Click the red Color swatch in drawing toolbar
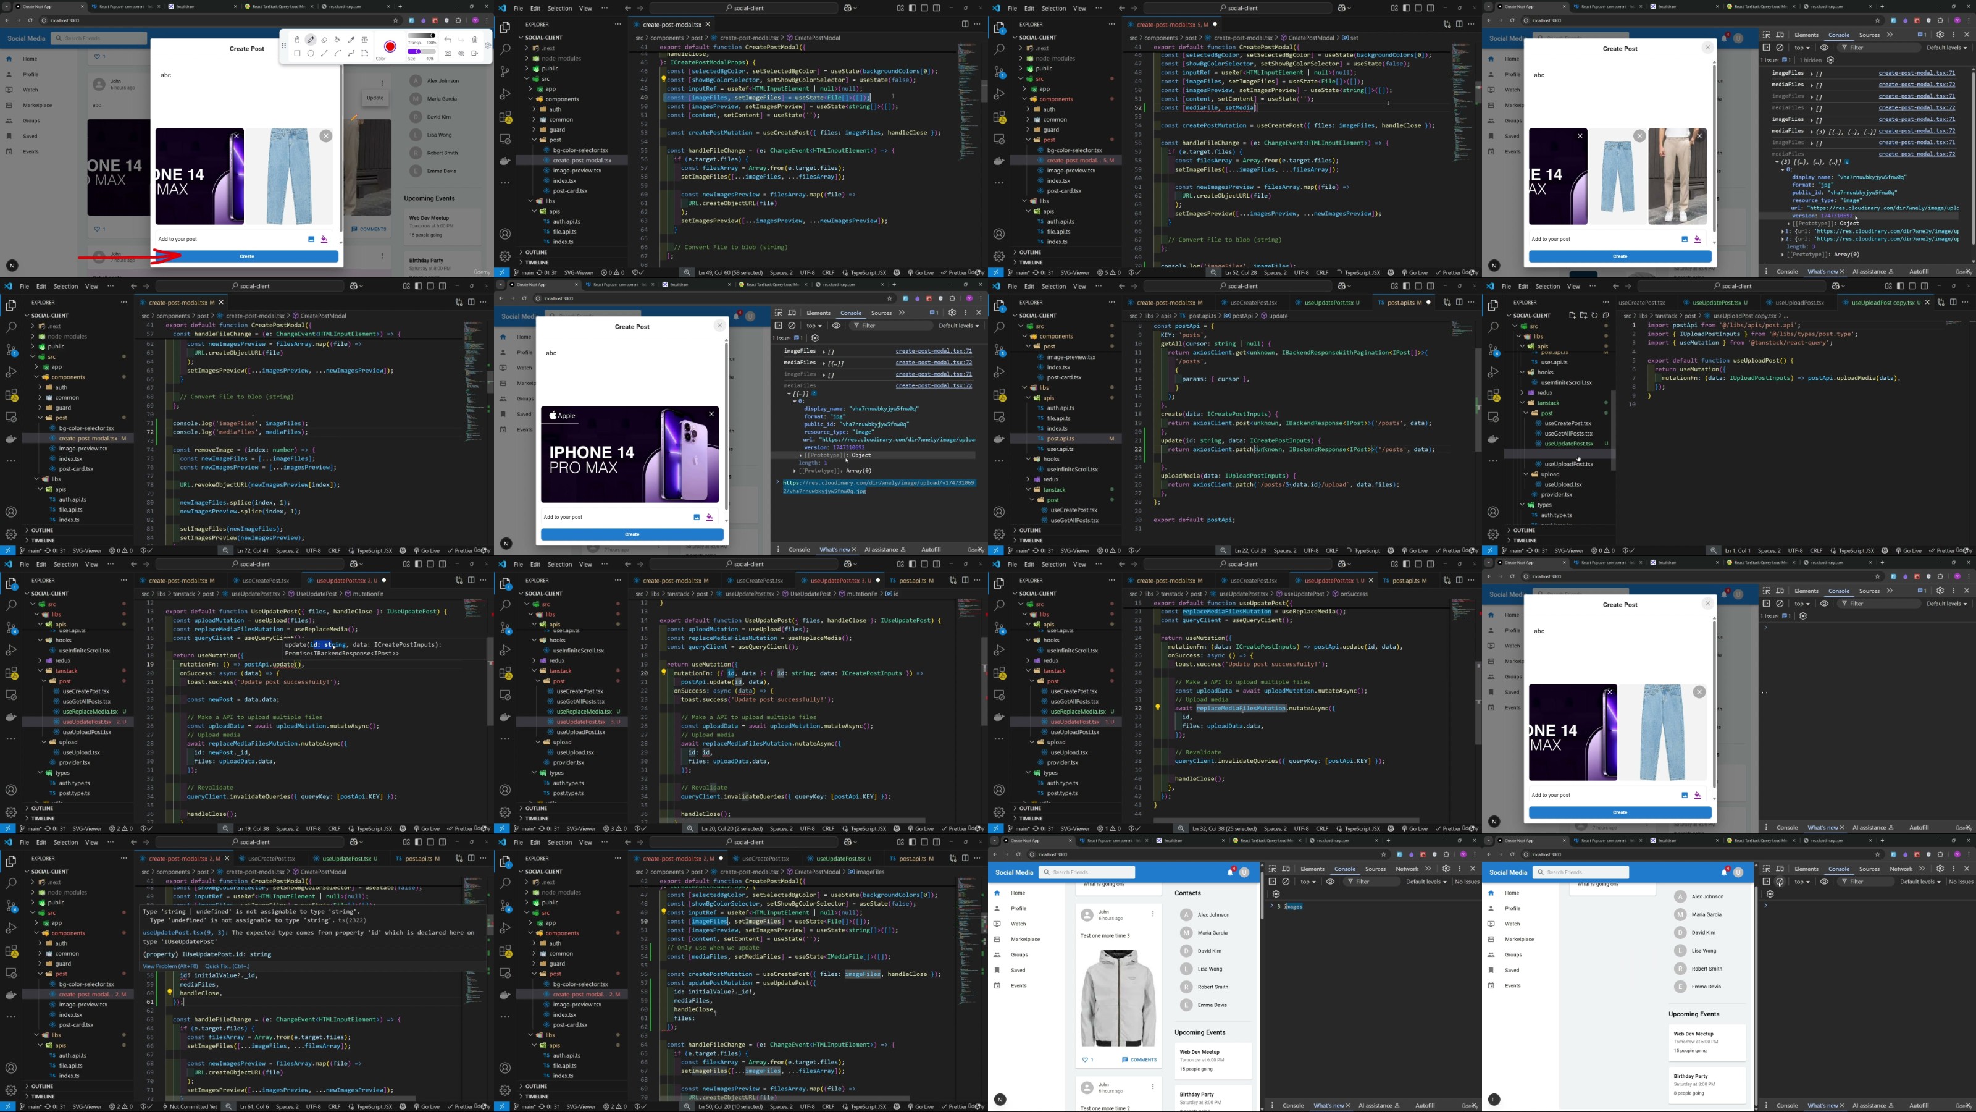The height and width of the screenshot is (1112, 1976). tap(390, 47)
